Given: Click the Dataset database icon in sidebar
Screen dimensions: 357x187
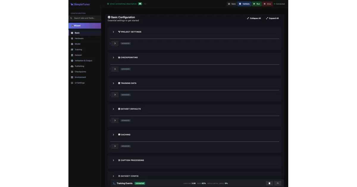Looking at the screenshot, I should 72,55.
